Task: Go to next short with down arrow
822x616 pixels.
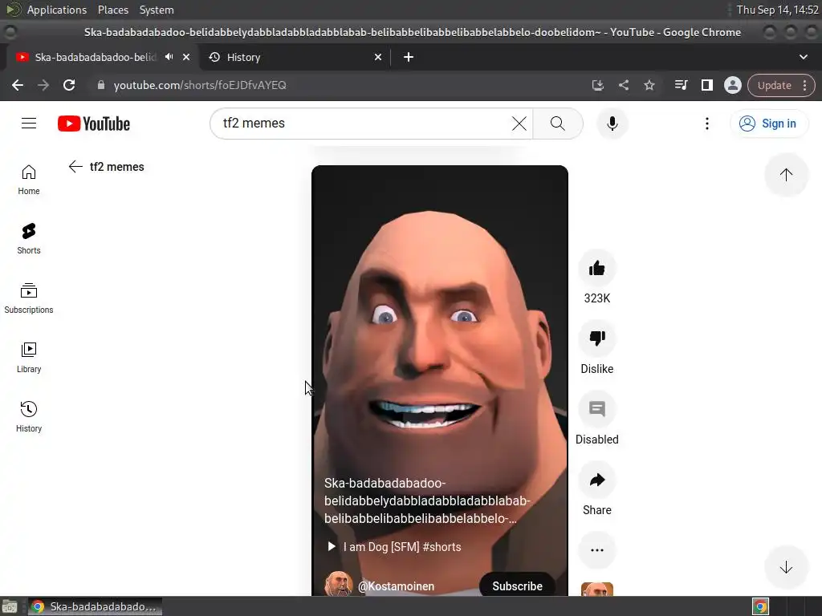Action: coord(786,567)
